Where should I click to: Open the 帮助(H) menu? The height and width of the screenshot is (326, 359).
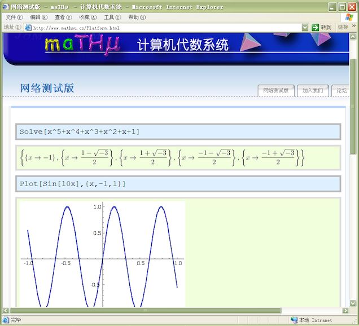click(x=137, y=17)
